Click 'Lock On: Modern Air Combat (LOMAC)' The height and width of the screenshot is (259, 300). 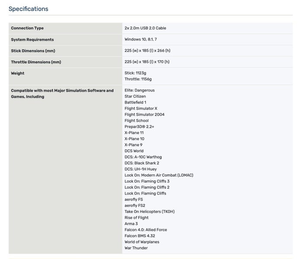coord(159,175)
